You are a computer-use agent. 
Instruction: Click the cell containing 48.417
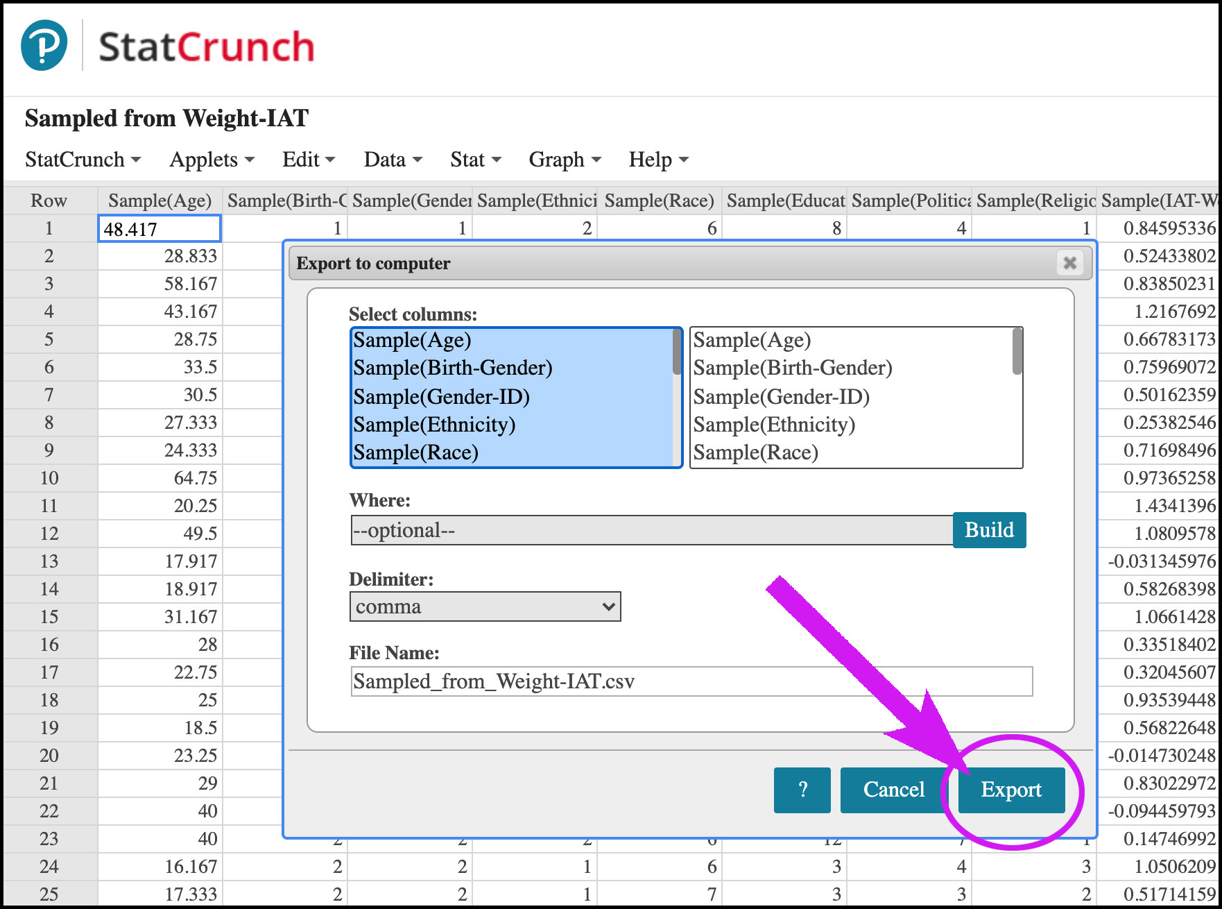[x=160, y=228]
